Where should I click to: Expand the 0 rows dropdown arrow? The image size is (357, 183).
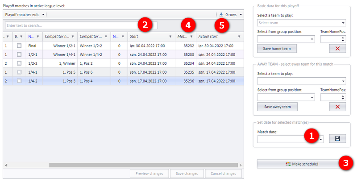241,15
